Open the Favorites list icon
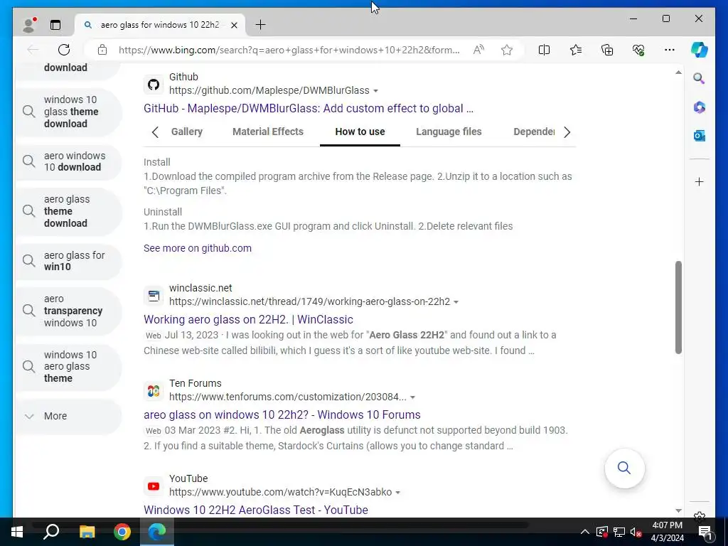 point(576,50)
